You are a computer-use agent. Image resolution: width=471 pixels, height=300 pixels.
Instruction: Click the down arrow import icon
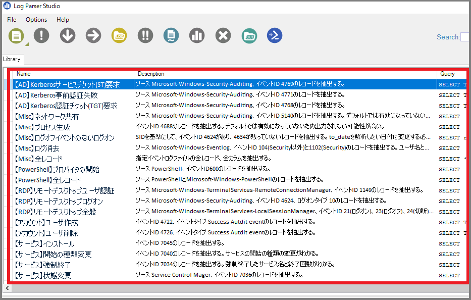pos(68,35)
